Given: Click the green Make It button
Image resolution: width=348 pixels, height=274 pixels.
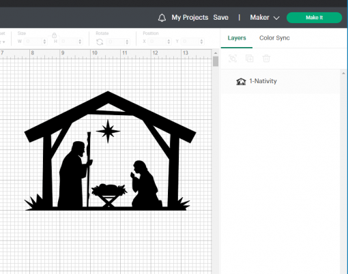Looking at the screenshot, I should [314, 18].
